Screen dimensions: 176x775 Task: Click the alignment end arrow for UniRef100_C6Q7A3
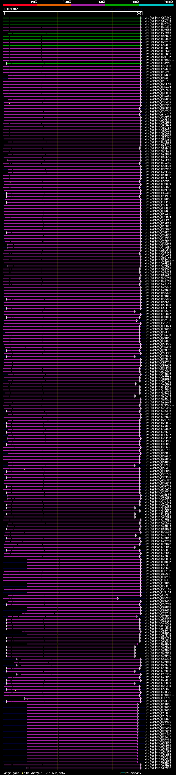click(141, 21)
